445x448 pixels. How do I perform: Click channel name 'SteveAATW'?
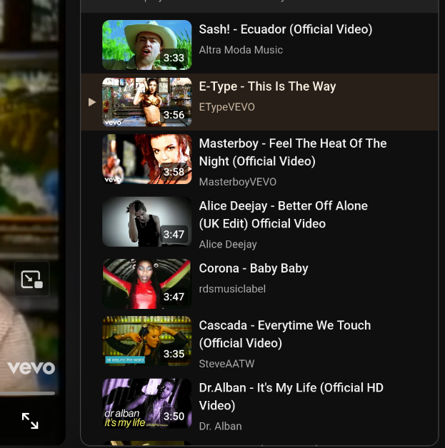tap(226, 364)
